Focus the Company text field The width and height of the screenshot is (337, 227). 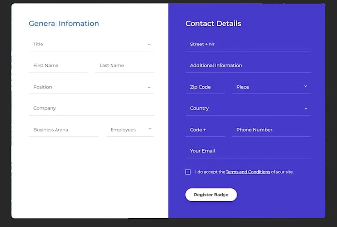click(91, 108)
